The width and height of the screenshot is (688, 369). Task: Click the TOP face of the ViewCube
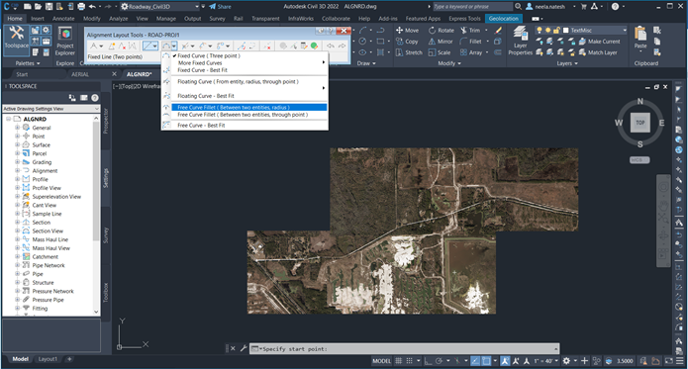[x=640, y=123]
